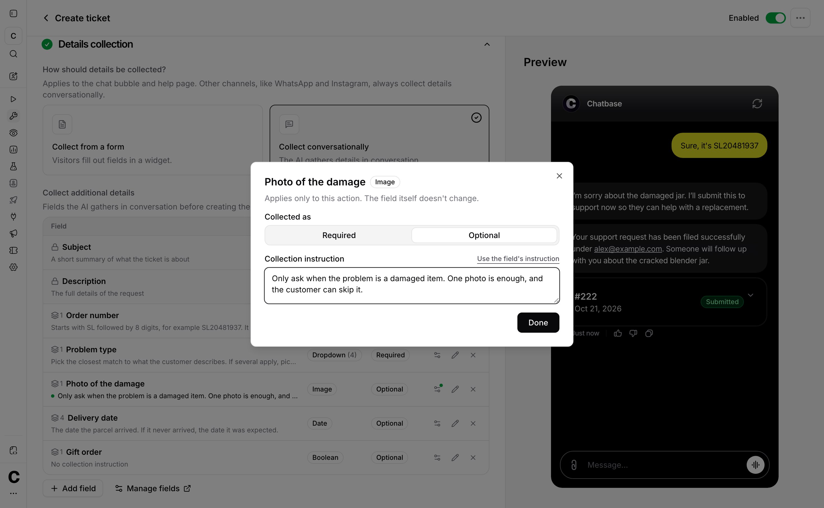Open the sidebar bottom three-dot menu
The width and height of the screenshot is (824, 508).
pyautogui.click(x=13, y=493)
